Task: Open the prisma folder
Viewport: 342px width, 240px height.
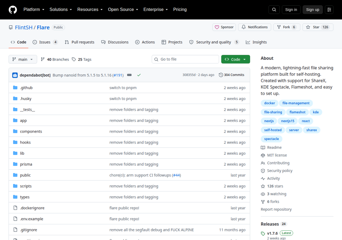Action: tap(26, 164)
